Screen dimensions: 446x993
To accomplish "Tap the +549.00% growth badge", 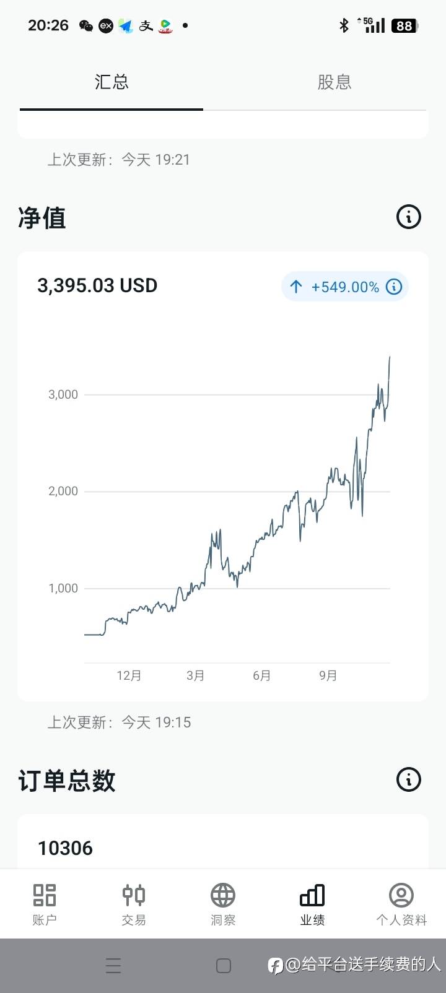I will [x=344, y=287].
